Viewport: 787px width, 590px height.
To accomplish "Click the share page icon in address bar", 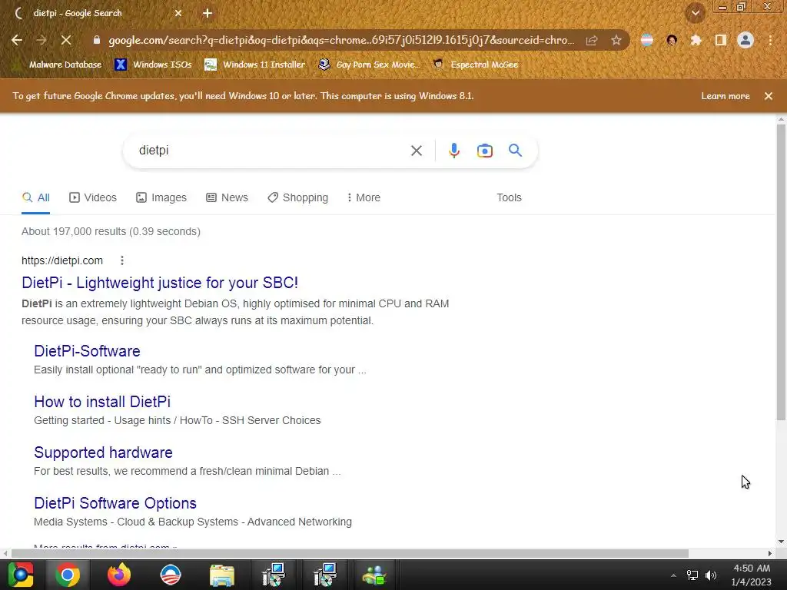I will coord(592,41).
